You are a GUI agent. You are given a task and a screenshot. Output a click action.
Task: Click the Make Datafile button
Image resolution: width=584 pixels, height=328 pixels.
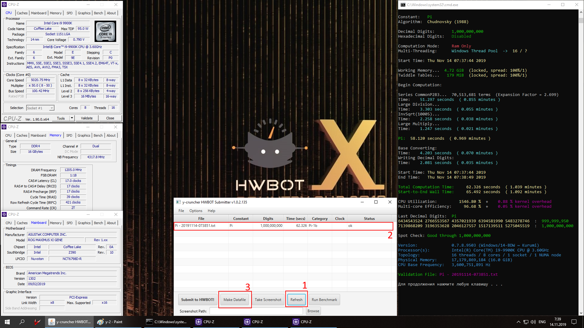coord(235,300)
